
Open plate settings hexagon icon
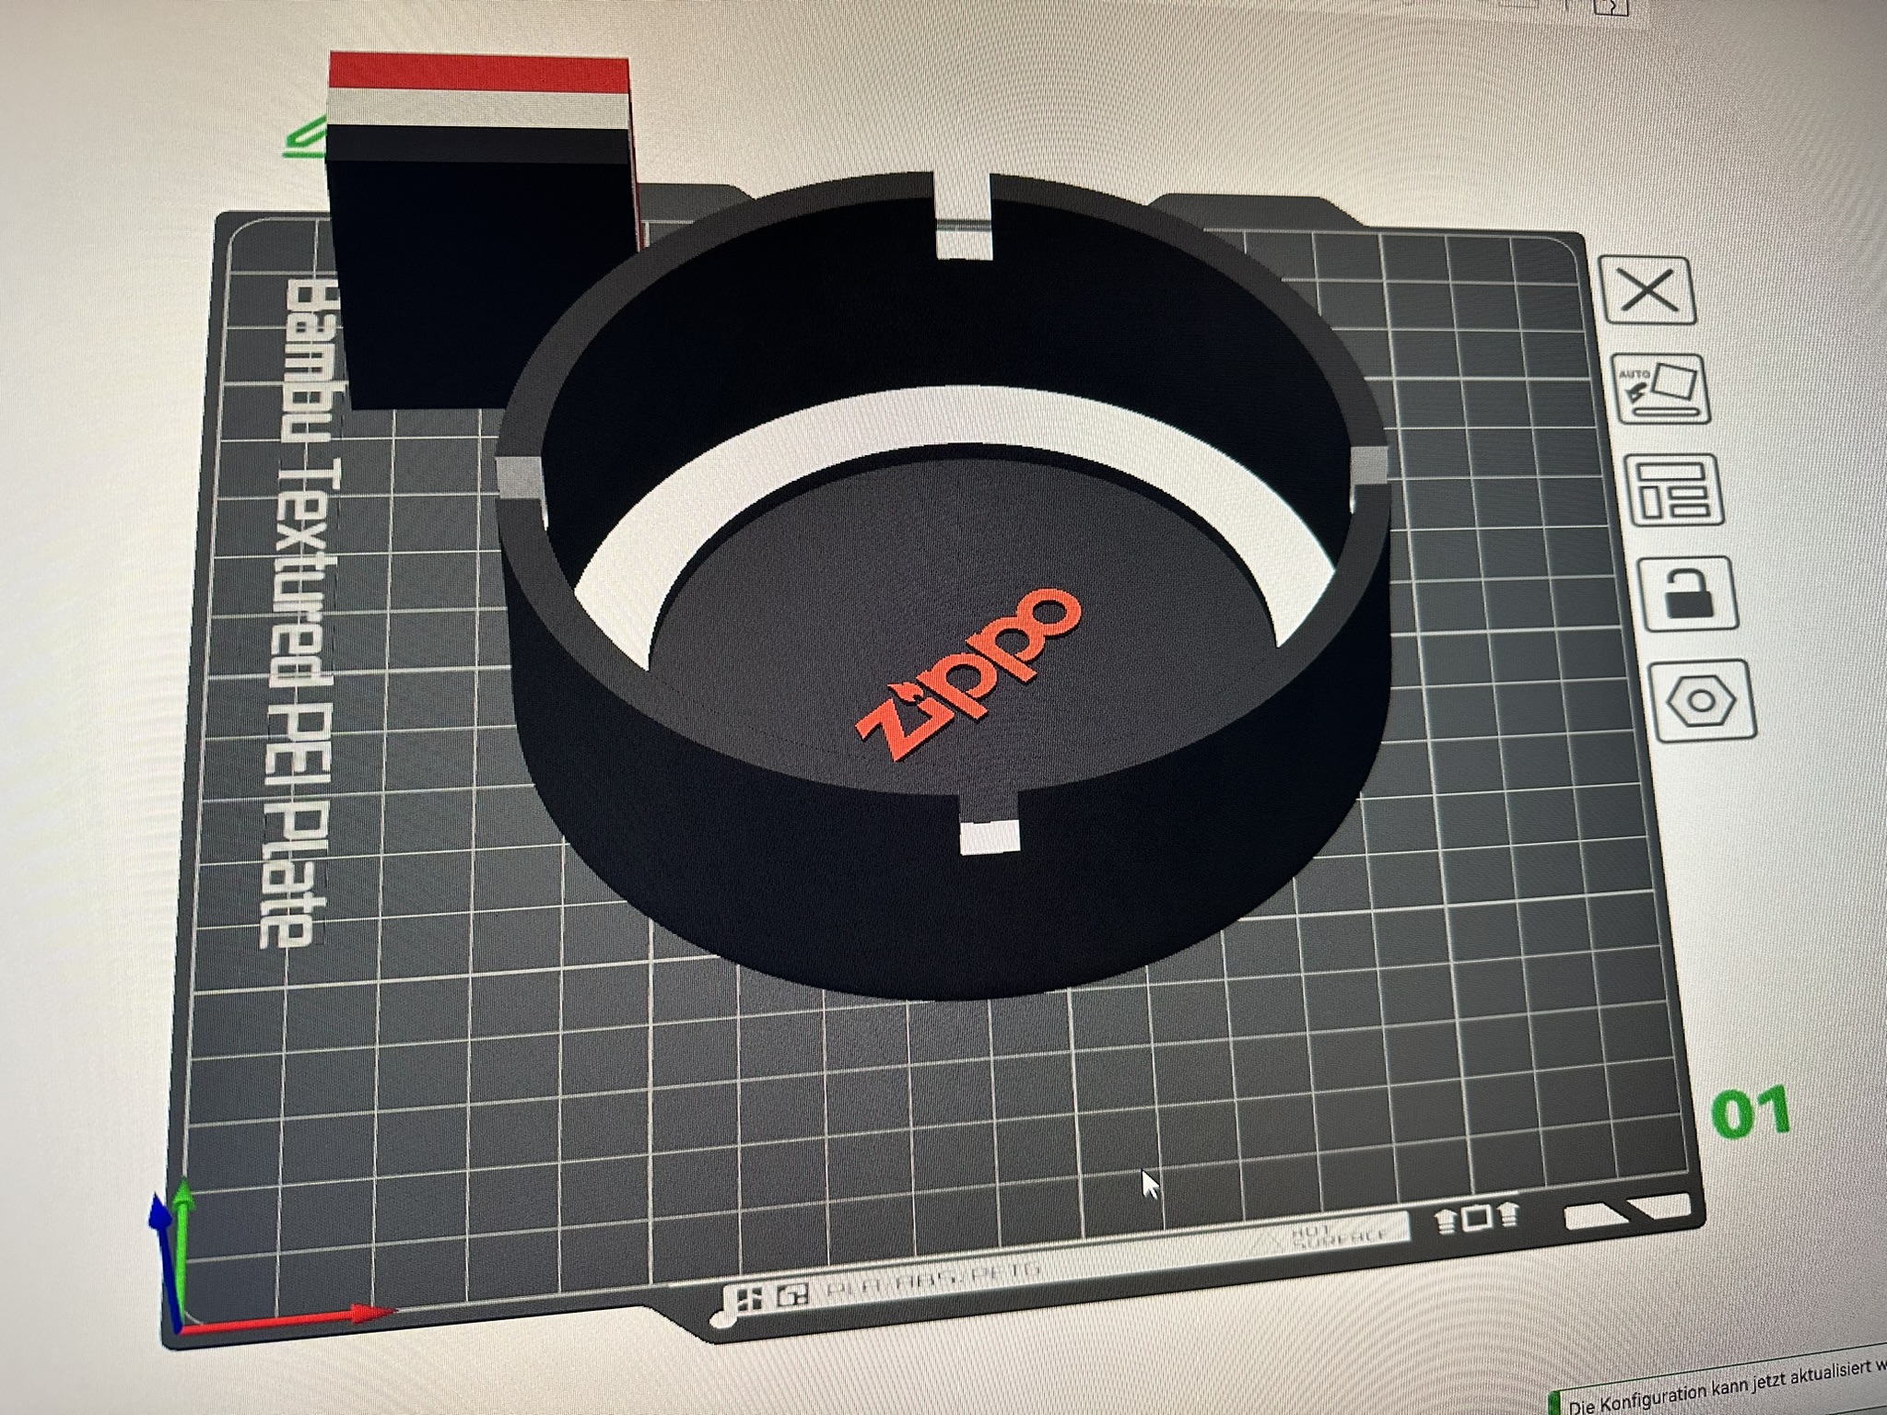click(x=1702, y=702)
